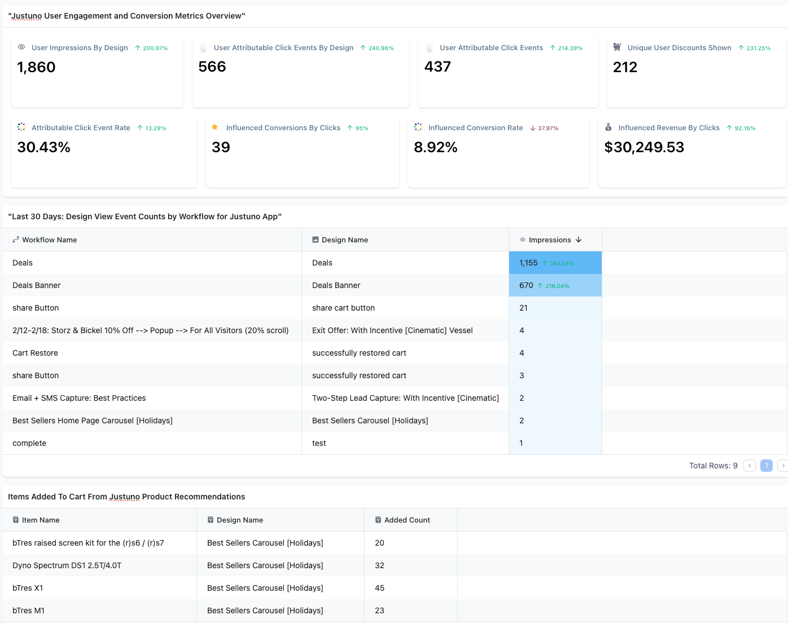Select the Deals Banner workflow row
The height and width of the screenshot is (624, 788).
pos(37,285)
